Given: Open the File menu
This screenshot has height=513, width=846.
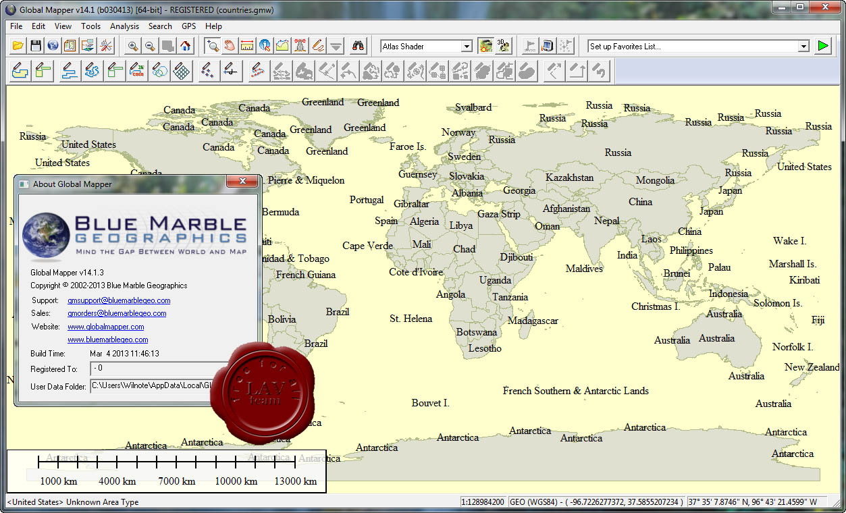Looking at the screenshot, I should click(x=17, y=26).
